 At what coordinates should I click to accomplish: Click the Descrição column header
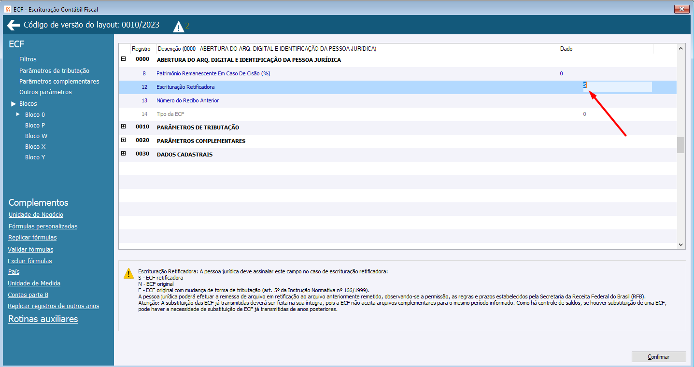(x=357, y=49)
